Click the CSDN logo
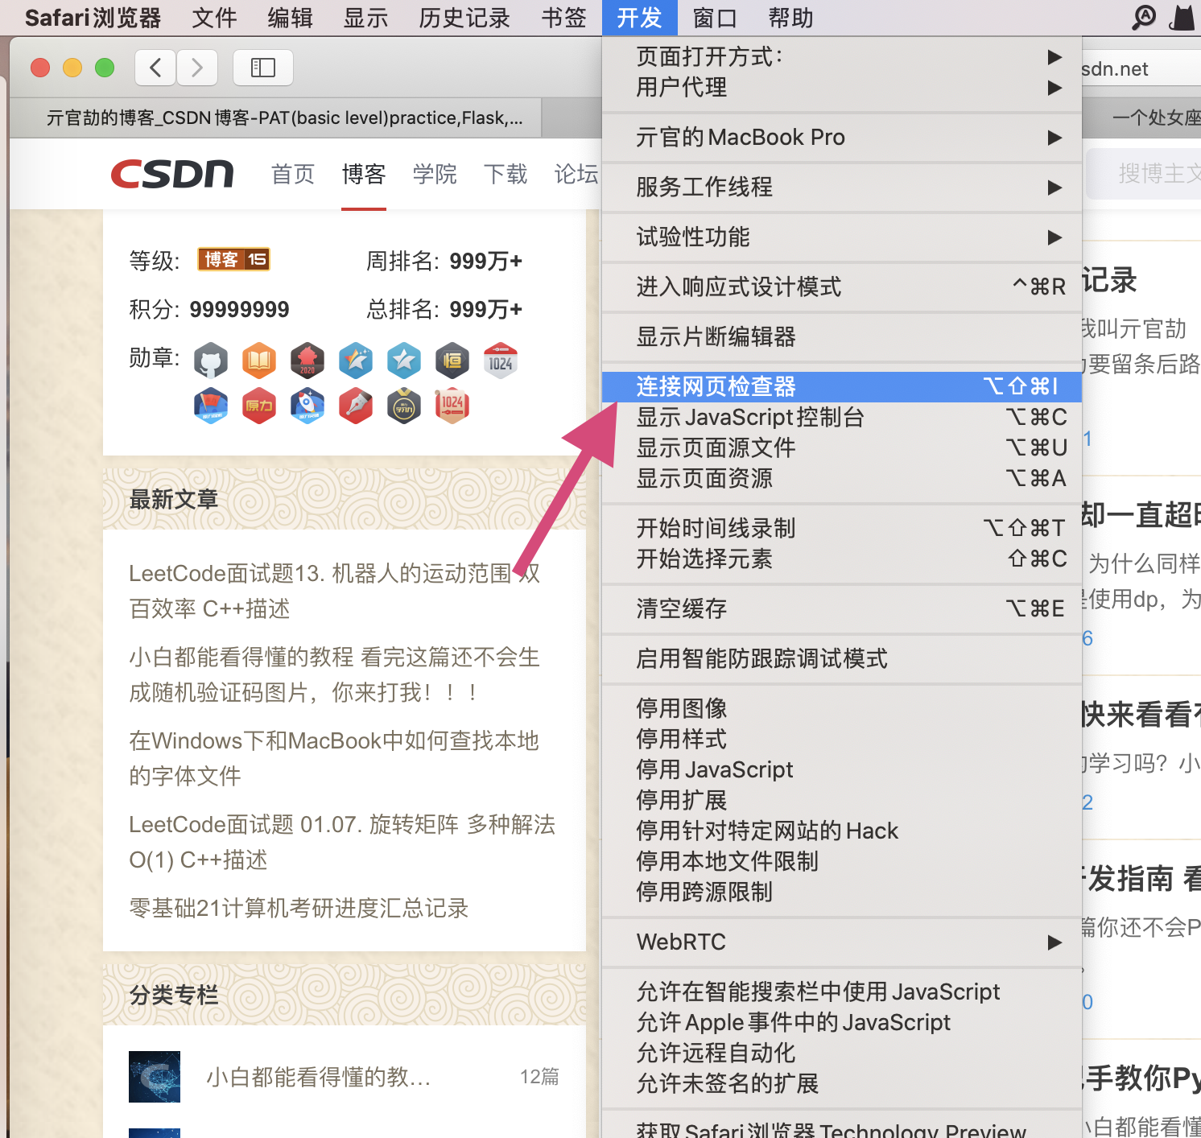 (x=172, y=174)
